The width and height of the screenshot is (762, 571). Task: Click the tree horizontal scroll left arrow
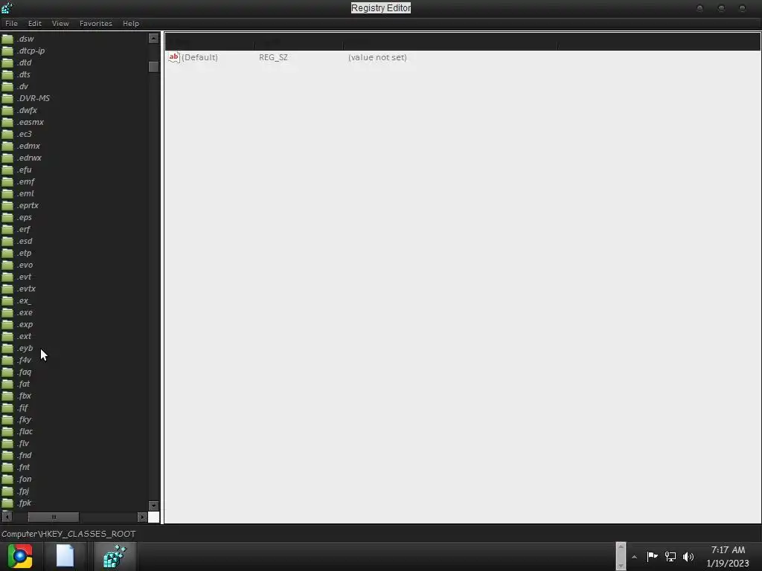7,517
